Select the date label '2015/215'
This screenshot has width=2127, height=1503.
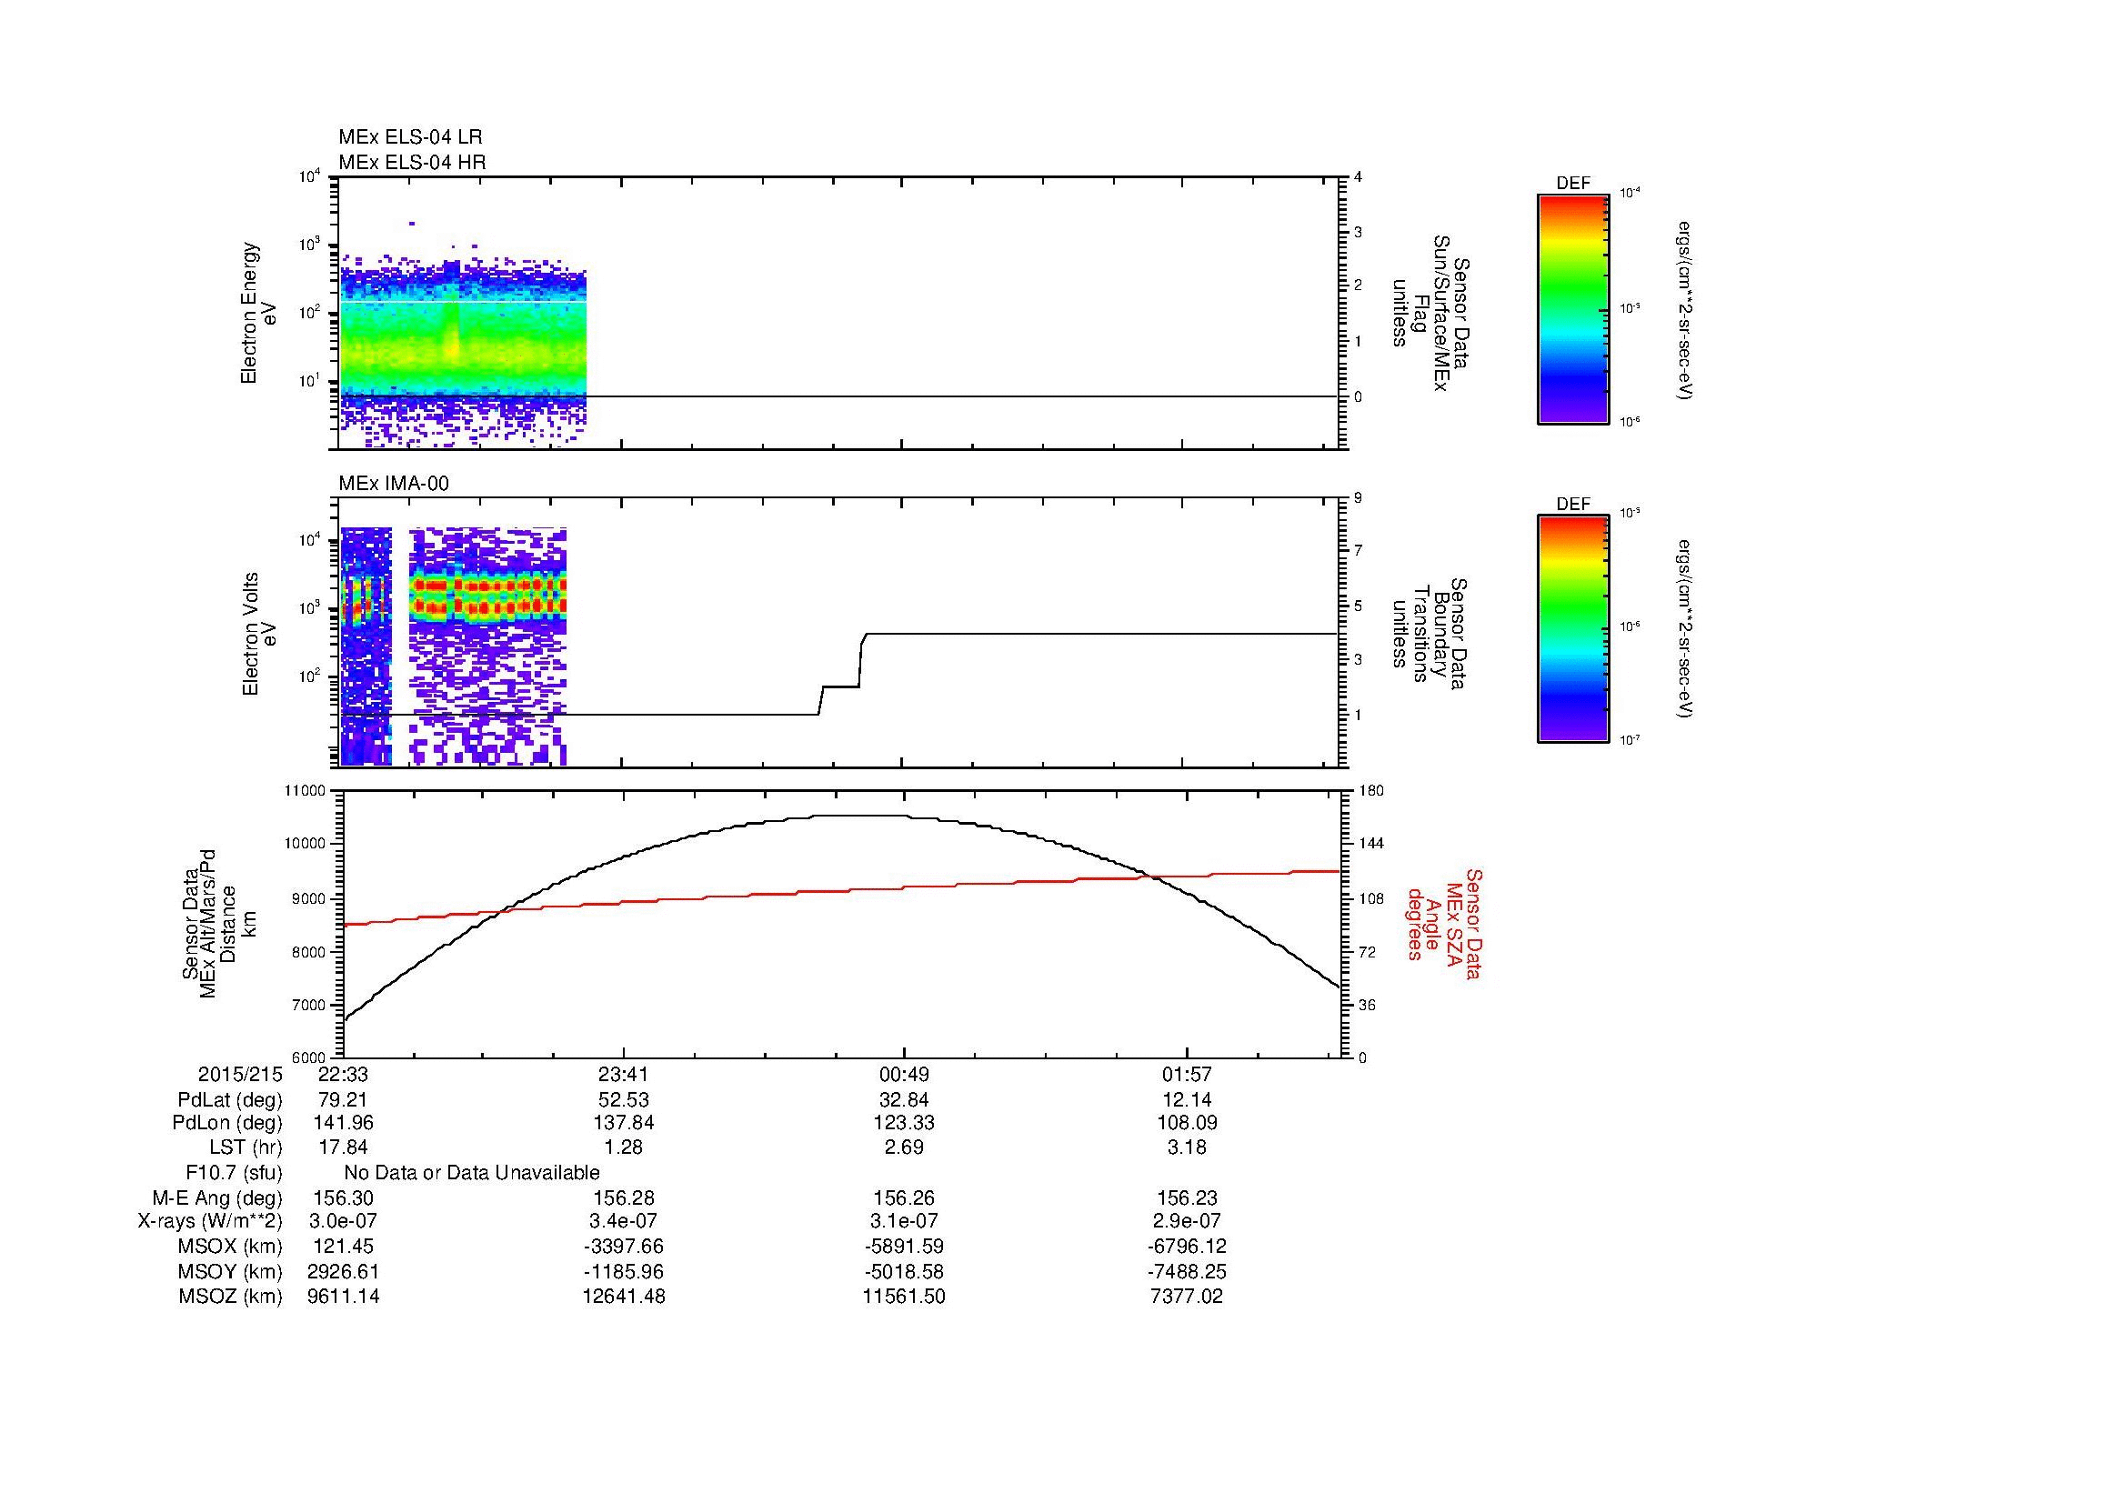[240, 1074]
